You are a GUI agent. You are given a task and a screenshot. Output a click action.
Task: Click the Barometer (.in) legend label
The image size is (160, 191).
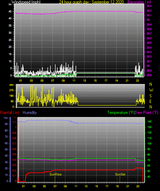(x=139, y=2)
